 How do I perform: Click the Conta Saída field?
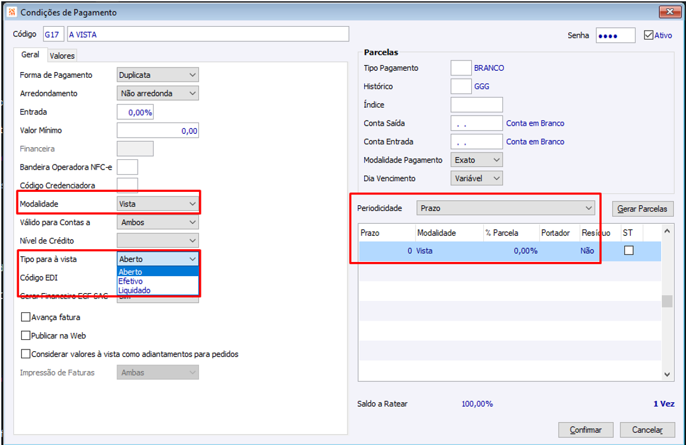[x=476, y=123]
